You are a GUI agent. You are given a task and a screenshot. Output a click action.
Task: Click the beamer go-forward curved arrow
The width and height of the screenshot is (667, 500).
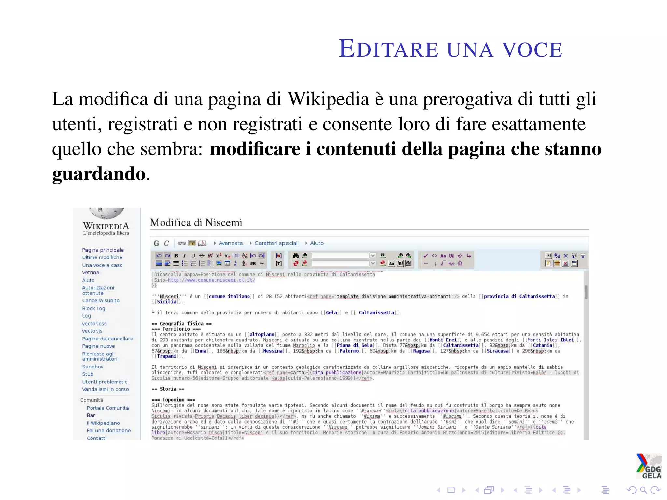(656, 490)
